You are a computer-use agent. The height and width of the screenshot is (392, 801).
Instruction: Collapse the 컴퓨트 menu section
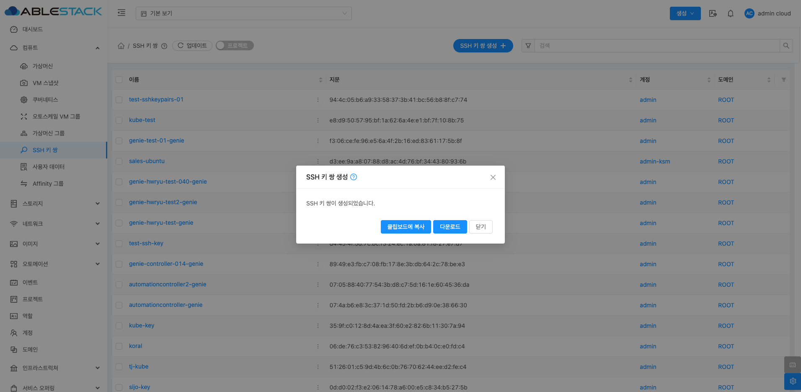point(54,48)
